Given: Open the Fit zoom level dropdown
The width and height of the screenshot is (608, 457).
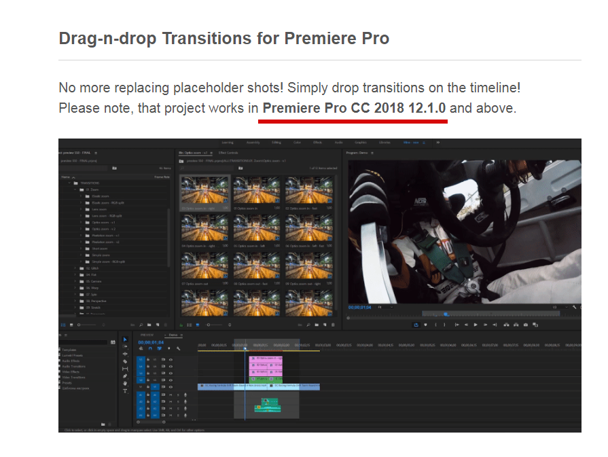Looking at the screenshot, I should click(385, 307).
